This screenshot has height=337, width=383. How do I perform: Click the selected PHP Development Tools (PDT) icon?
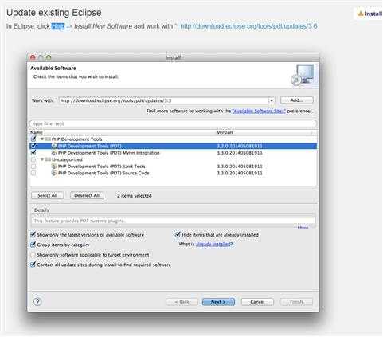tap(54, 146)
